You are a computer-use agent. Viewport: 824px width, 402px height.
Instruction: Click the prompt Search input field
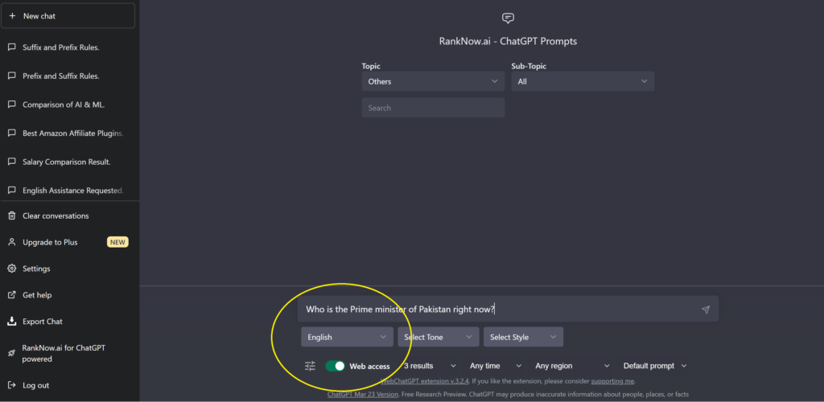click(433, 108)
